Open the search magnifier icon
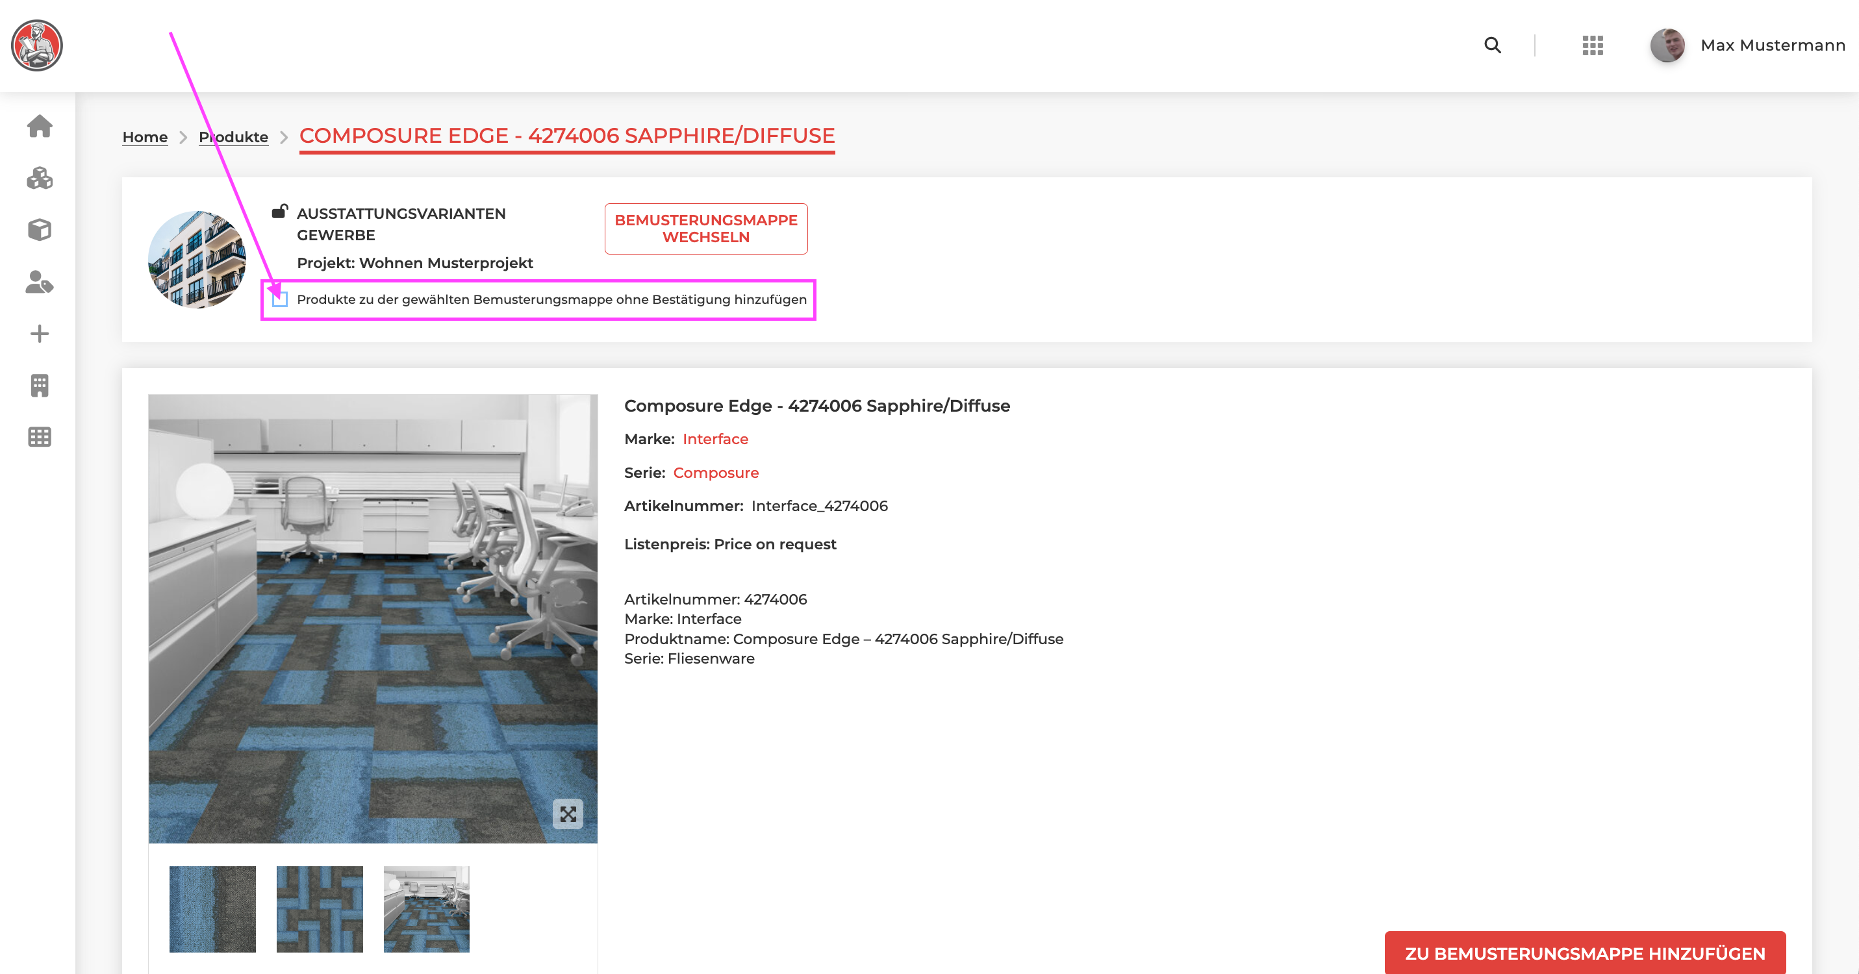 click(1493, 45)
